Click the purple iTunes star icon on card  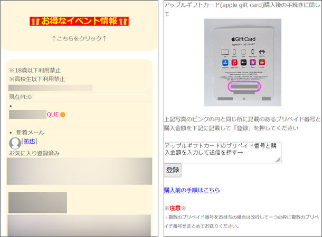pyautogui.click(x=252, y=63)
